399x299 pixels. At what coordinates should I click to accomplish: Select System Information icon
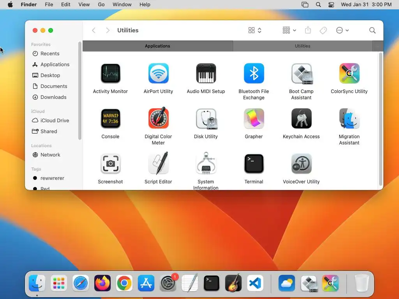click(206, 163)
